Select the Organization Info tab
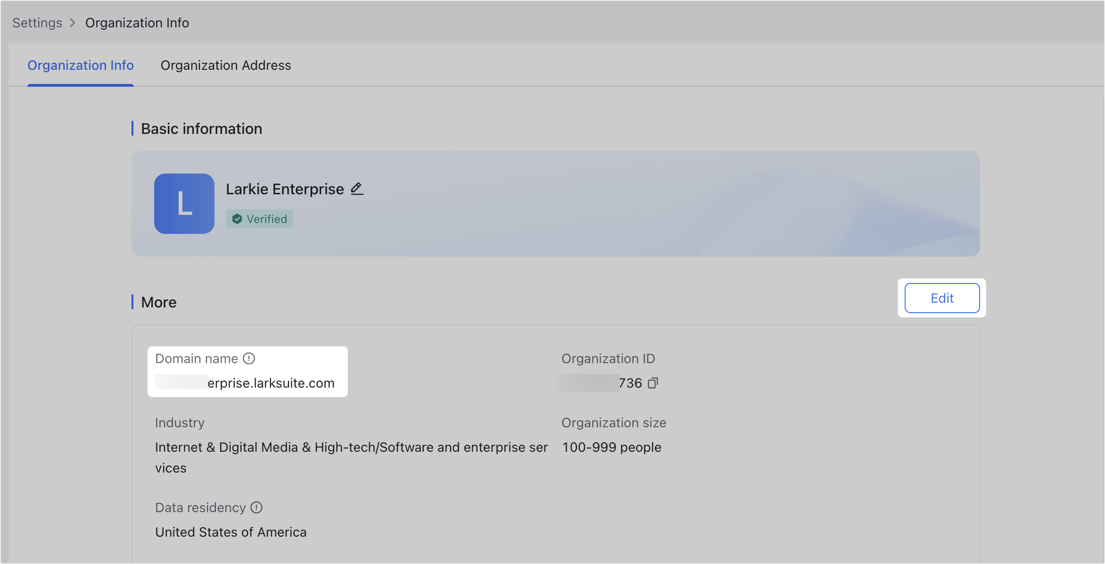The image size is (1105, 564). point(81,65)
